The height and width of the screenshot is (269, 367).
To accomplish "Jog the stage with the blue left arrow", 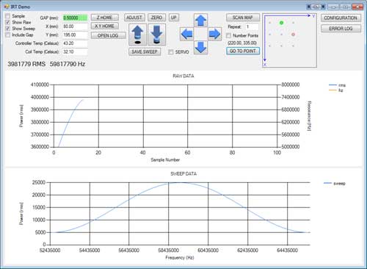I will tap(186, 34).
